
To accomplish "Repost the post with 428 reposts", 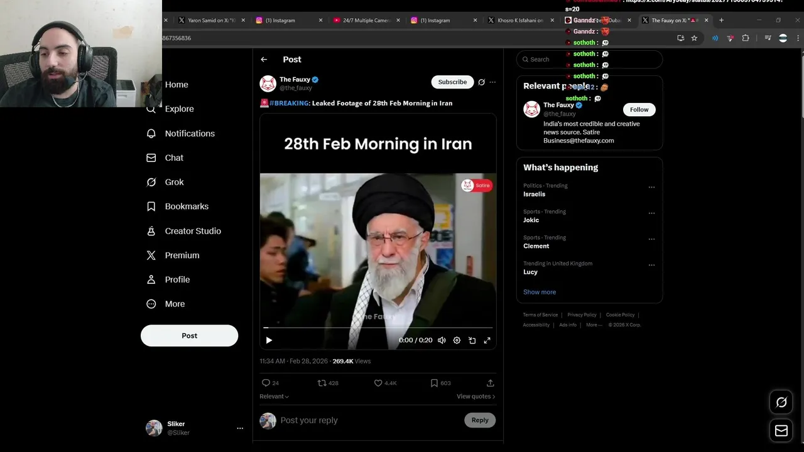I will [x=322, y=383].
